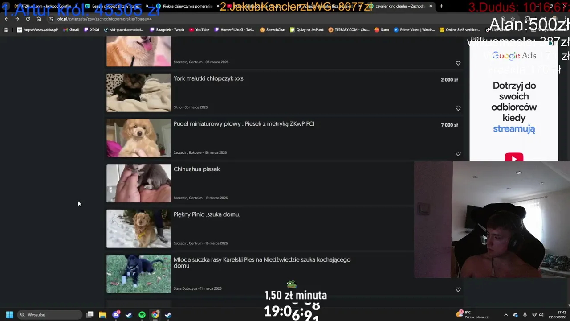The height and width of the screenshot is (321, 570).
Task: Favorite the Pudel miniaturowy płowy listing
Action: coord(458,154)
